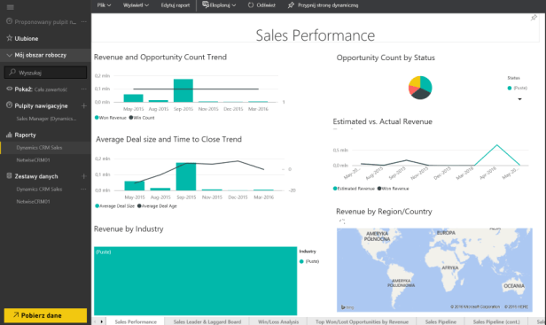The width and height of the screenshot is (546, 325).
Task: Click the Won Revenue legend in Estimated chart
Action: pyautogui.click(x=379, y=189)
